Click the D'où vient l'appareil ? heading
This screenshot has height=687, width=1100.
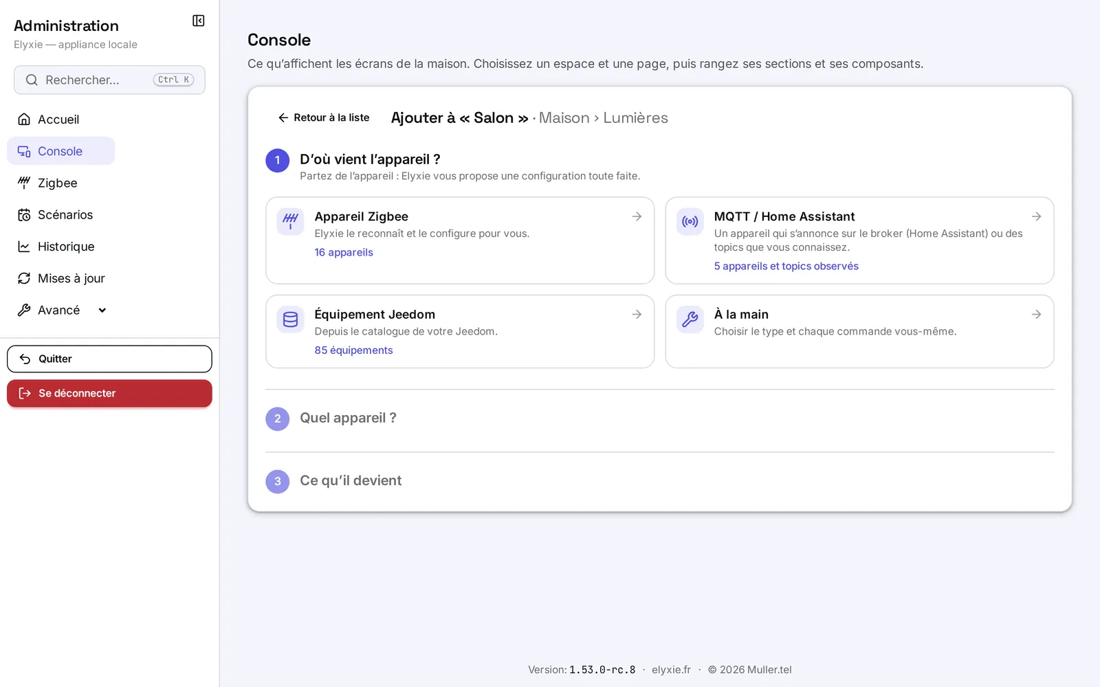370,159
